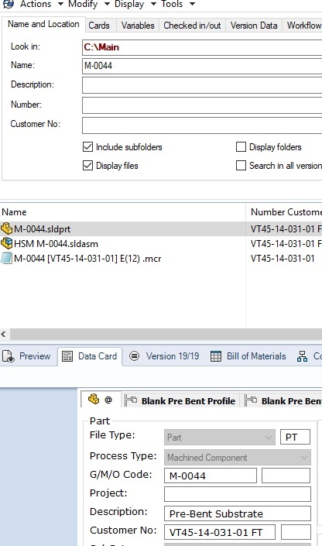Click Description field Pre-Bent Substrate
The image size is (322, 546).
click(x=238, y=513)
